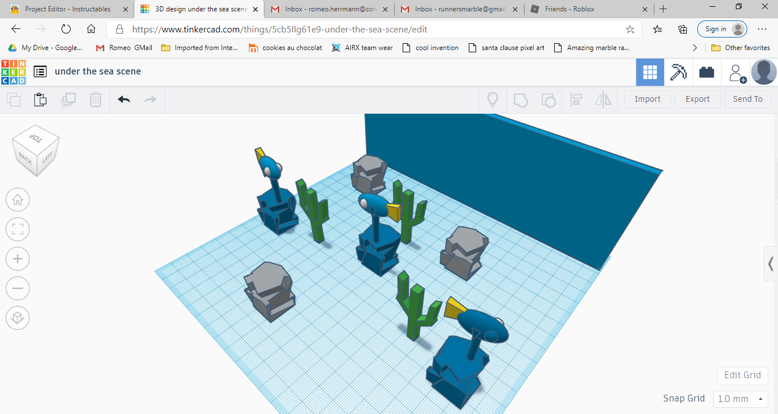Go back in browser
The height and width of the screenshot is (414, 778).
[16, 29]
